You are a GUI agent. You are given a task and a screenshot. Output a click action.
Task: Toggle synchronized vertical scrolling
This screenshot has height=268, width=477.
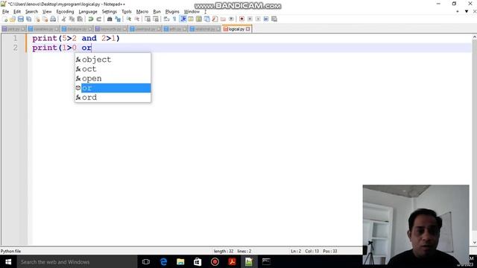tap(148, 19)
